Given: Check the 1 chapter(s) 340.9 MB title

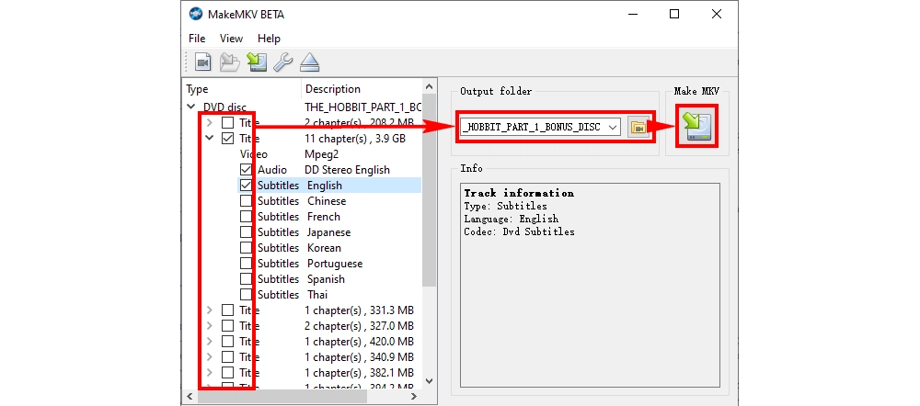Looking at the screenshot, I should tap(227, 356).
